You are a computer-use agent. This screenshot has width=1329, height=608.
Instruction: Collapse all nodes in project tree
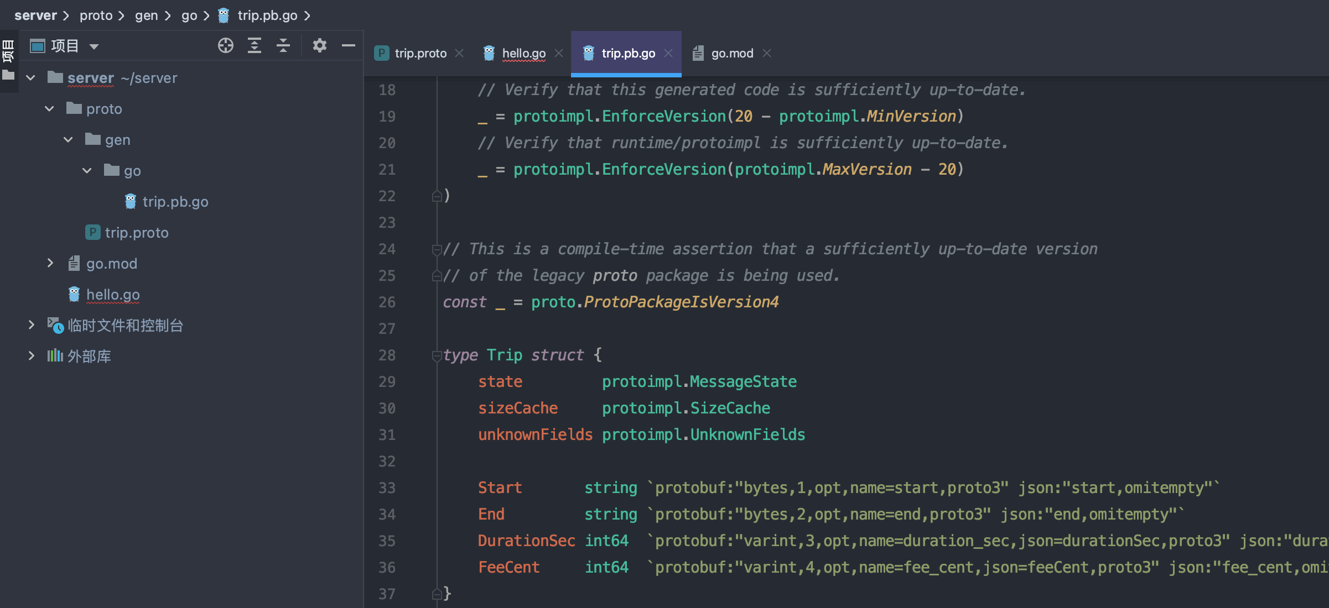coord(283,45)
